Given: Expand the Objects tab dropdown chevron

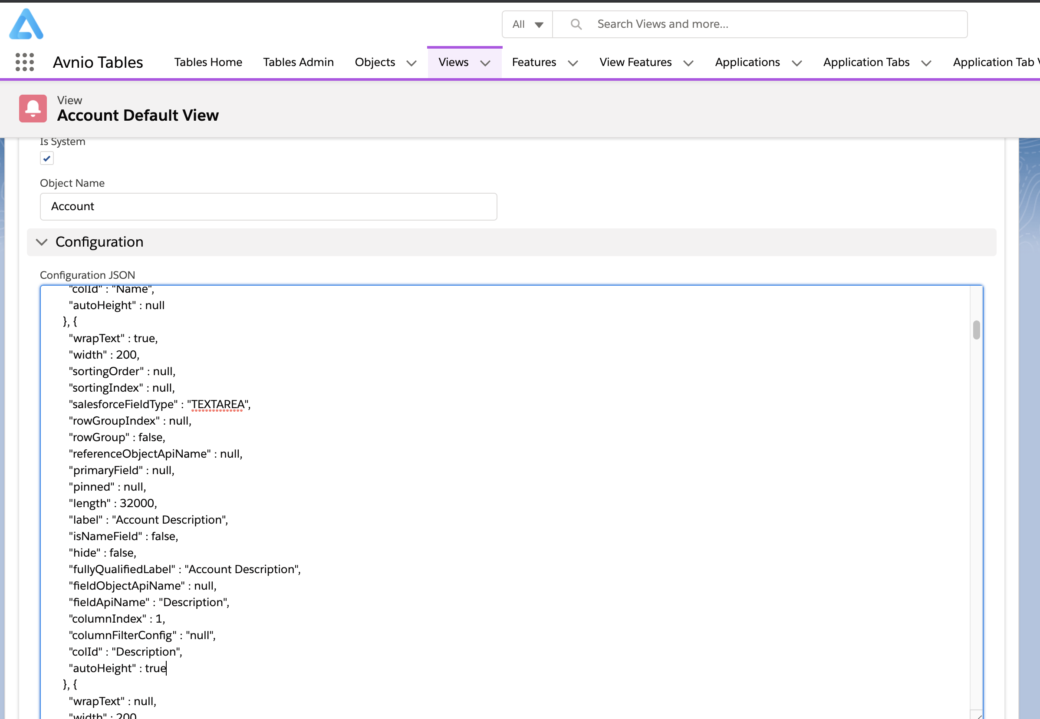Looking at the screenshot, I should (x=411, y=63).
